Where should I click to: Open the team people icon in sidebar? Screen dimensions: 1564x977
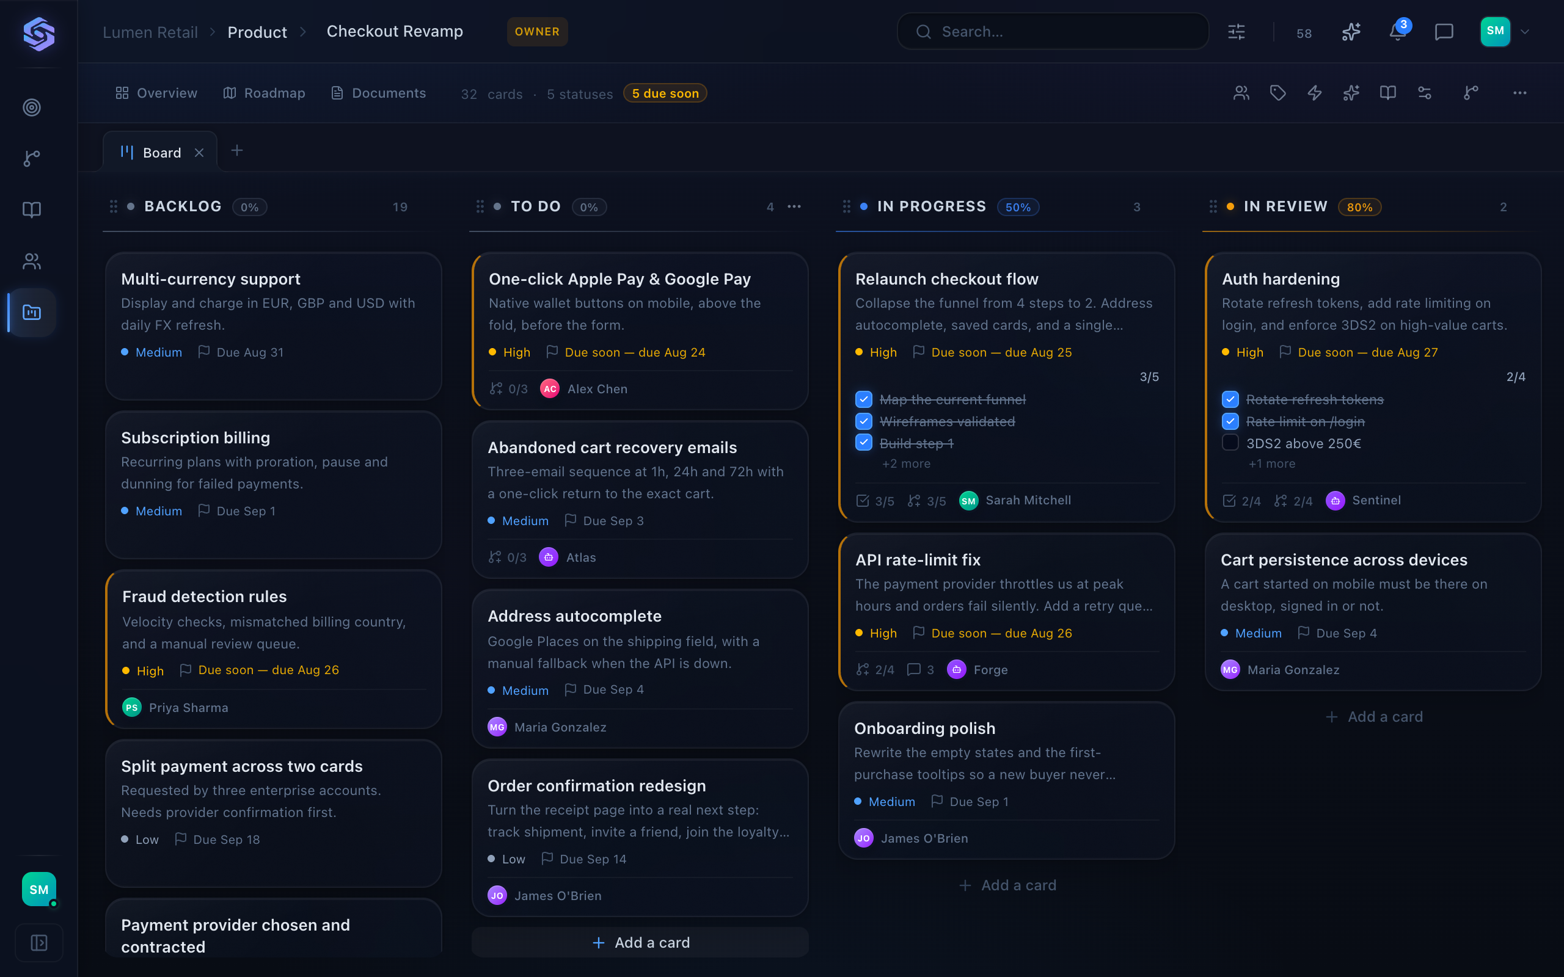[32, 261]
